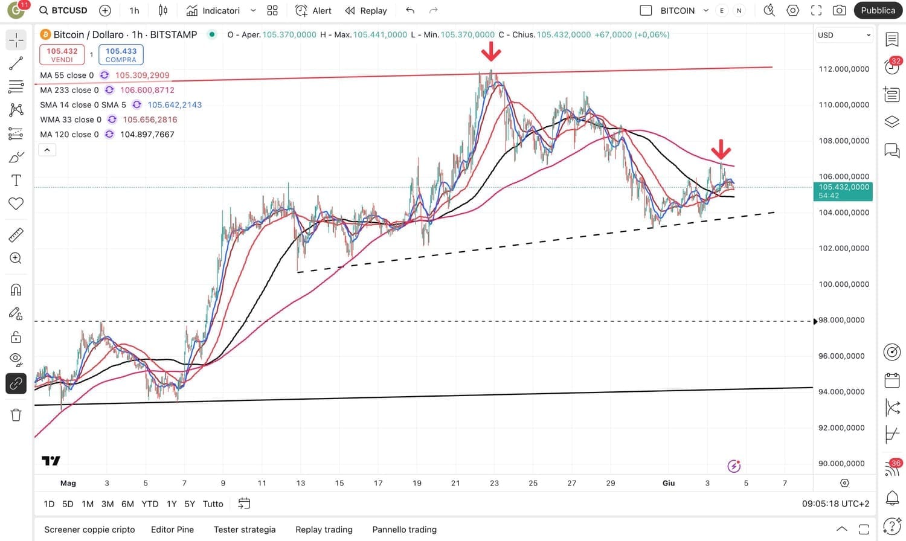Hide all drawings with eye icon
Screen dimensions: 906x541
[16, 360]
